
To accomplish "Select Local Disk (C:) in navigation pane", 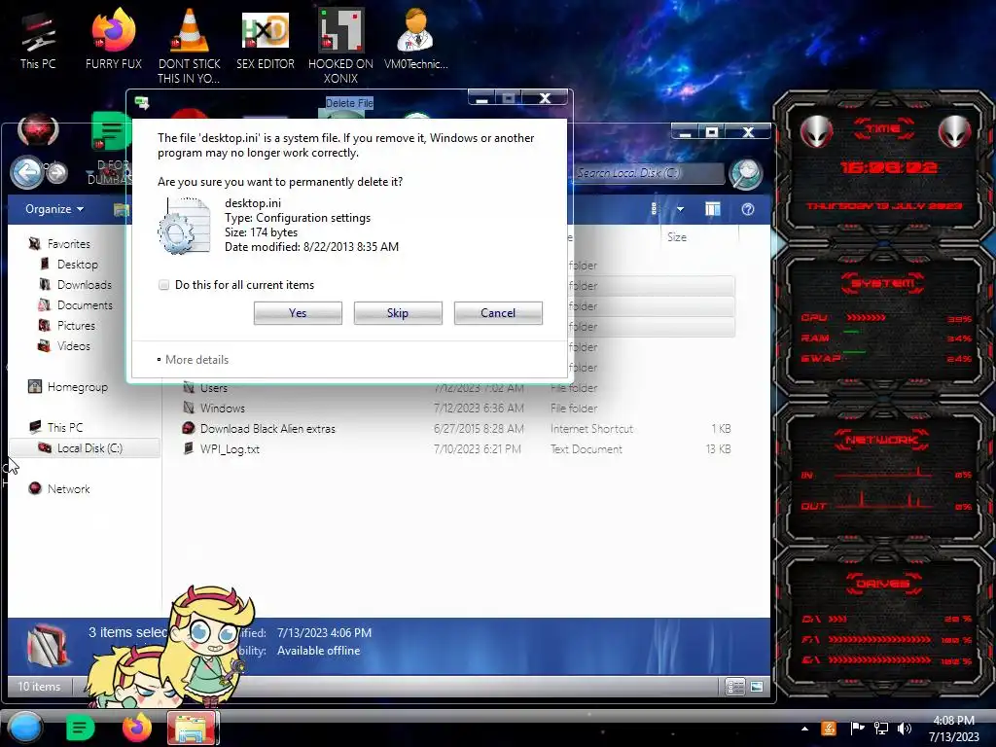I will (86, 447).
